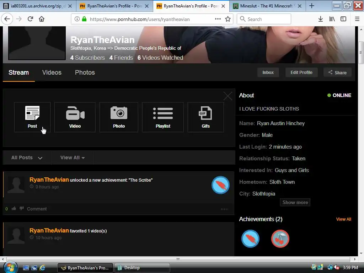Click the browser Search box
This screenshot has height=273, width=364.
click(x=264, y=19)
